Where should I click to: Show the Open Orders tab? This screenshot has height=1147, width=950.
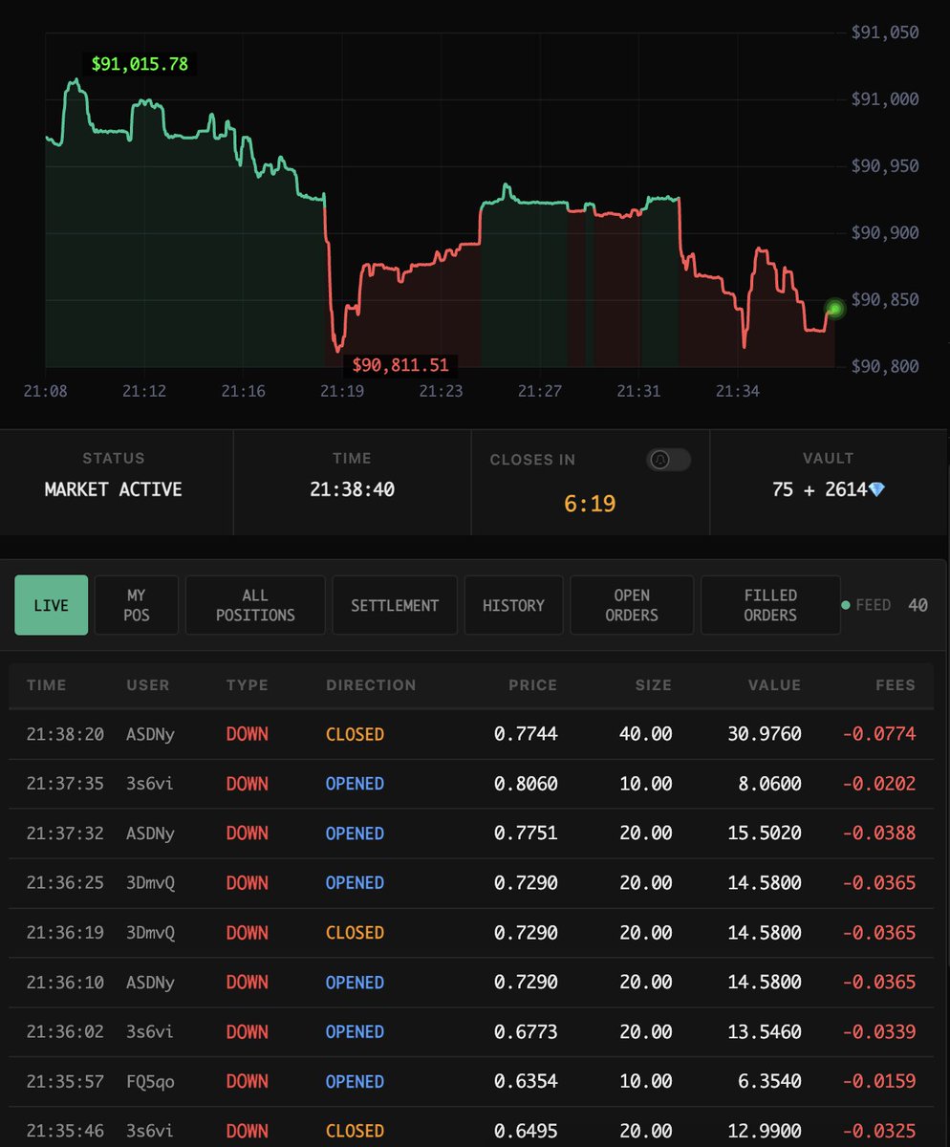(x=632, y=605)
